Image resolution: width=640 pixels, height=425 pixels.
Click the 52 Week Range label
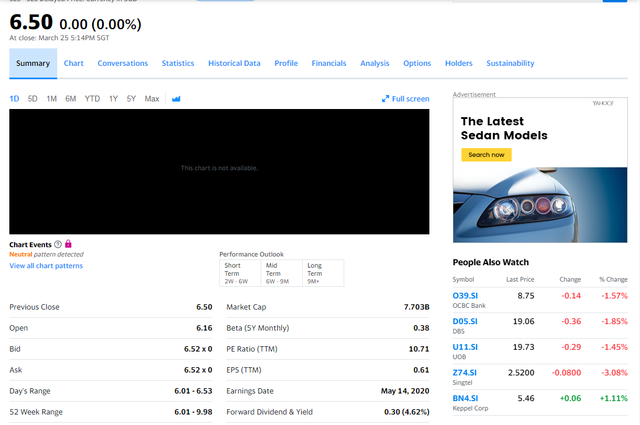[36, 412]
